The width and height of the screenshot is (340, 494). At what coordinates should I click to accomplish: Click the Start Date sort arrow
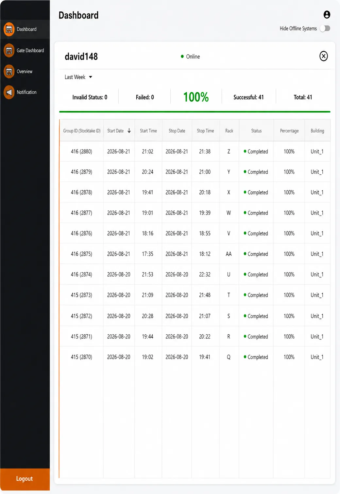coord(129,131)
